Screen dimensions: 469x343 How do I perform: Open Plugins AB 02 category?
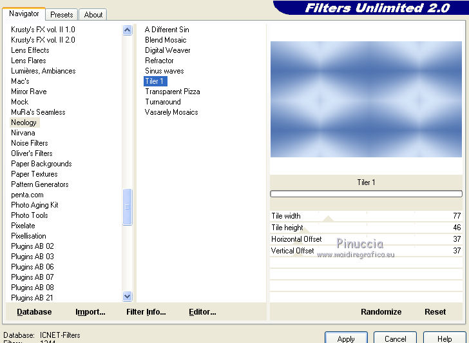[x=32, y=246]
